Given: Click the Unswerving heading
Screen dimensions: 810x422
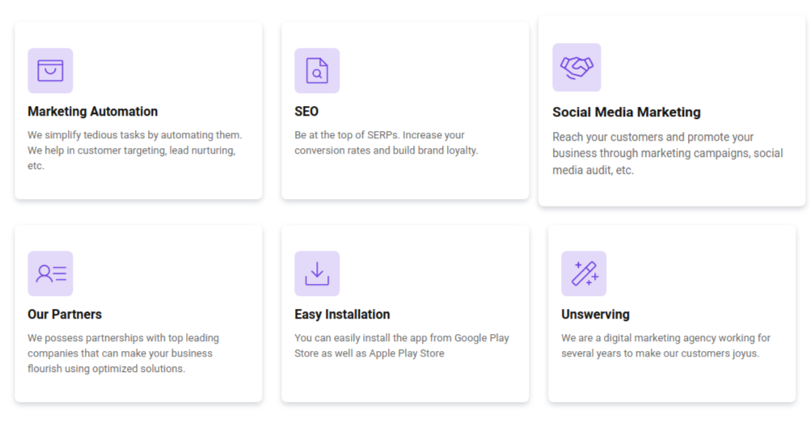Looking at the screenshot, I should coord(595,314).
